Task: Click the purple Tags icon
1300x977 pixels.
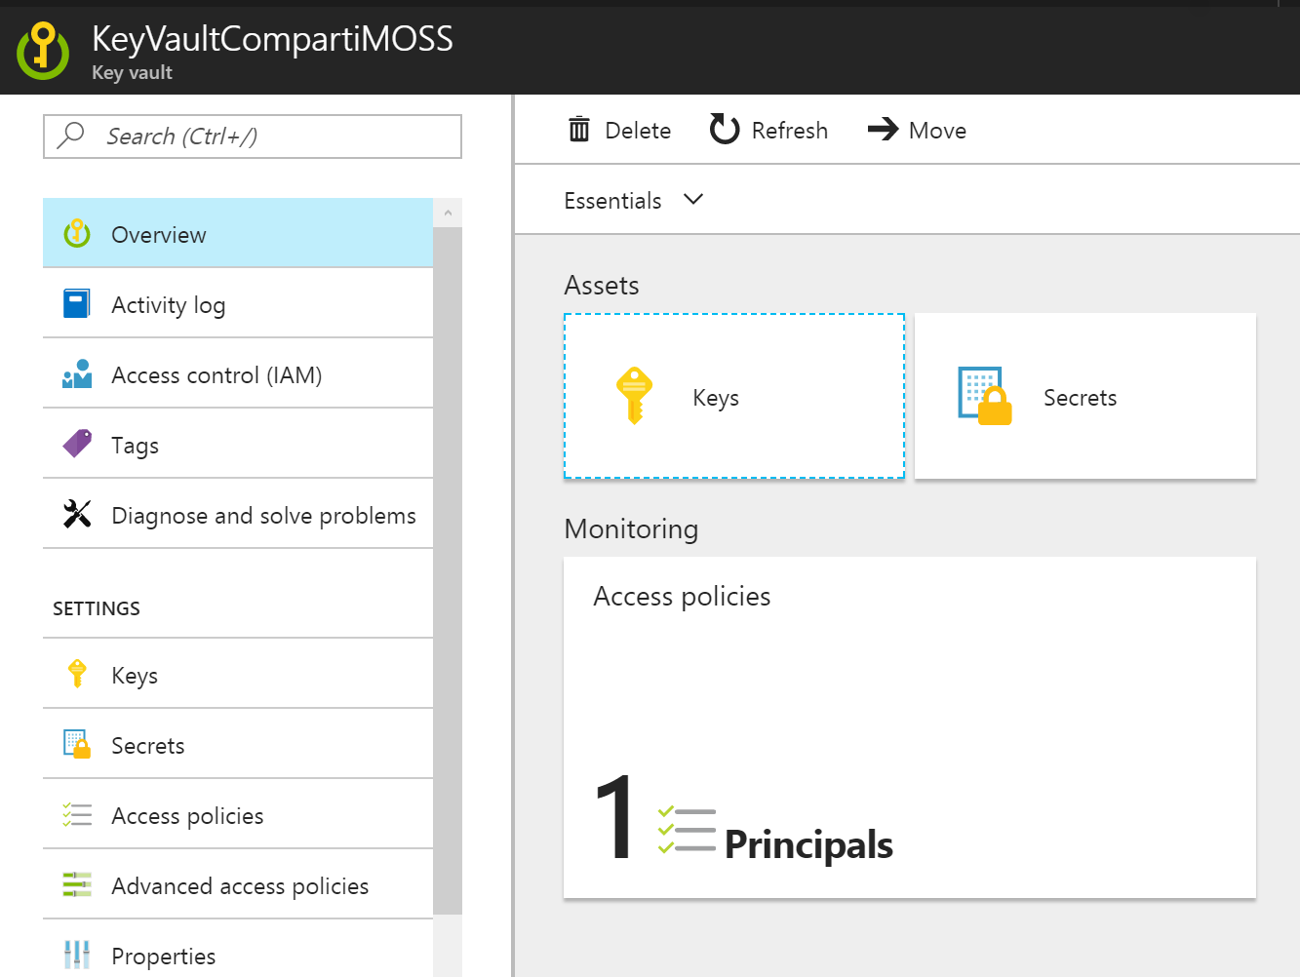Action: click(x=76, y=445)
